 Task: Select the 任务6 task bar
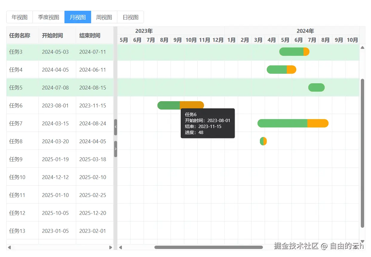tap(181, 105)
